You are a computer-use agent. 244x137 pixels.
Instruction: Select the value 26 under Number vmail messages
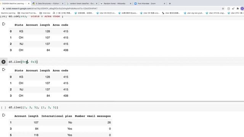click(109, 123)
